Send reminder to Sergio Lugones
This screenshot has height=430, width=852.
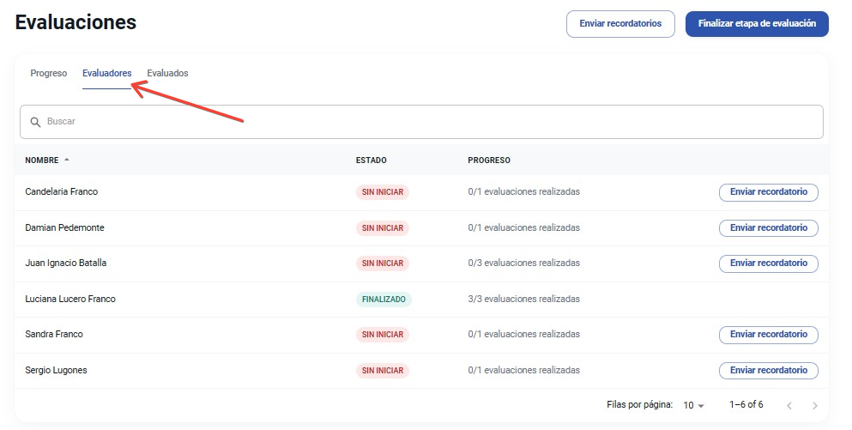point(768,371)
